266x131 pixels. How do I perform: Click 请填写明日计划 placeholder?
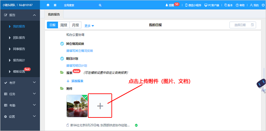pos(77,66)
